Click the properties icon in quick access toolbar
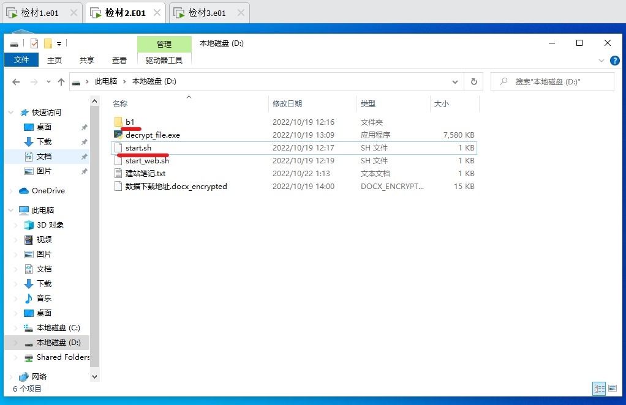 point(34,43)
